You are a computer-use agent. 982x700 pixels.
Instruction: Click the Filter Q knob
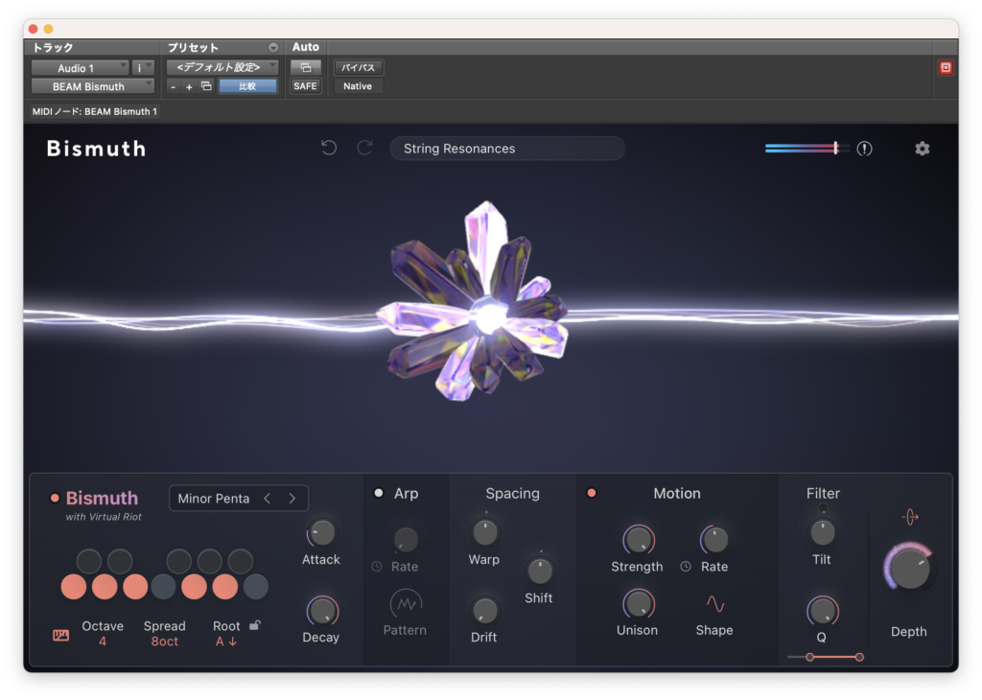[823, 611]
